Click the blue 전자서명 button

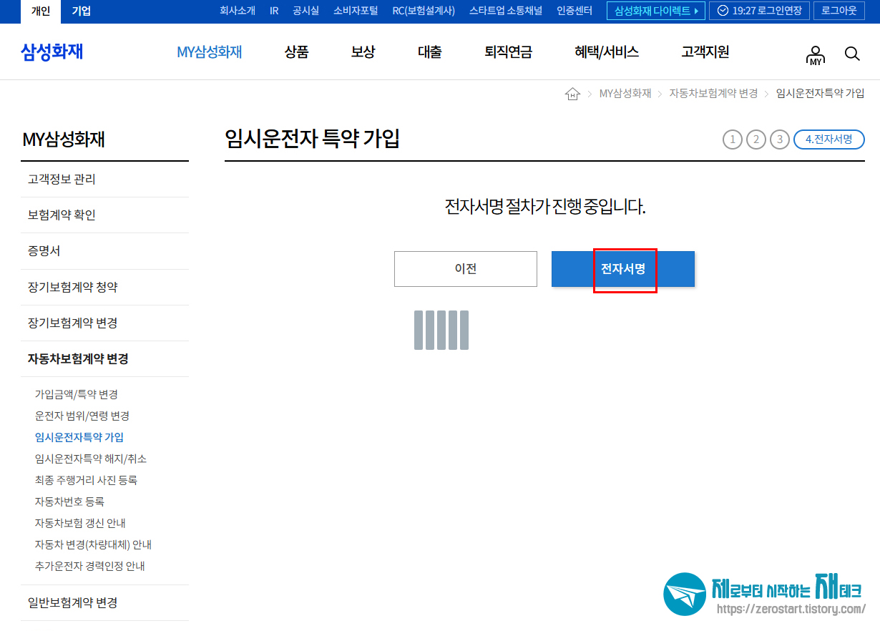click(623, 269)
